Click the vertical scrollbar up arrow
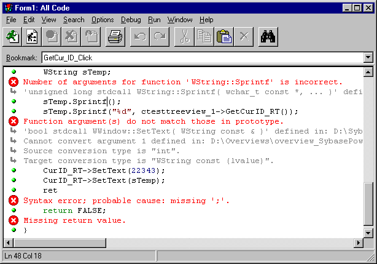Screen dimensions: 377x264 [x=368, y=72]
